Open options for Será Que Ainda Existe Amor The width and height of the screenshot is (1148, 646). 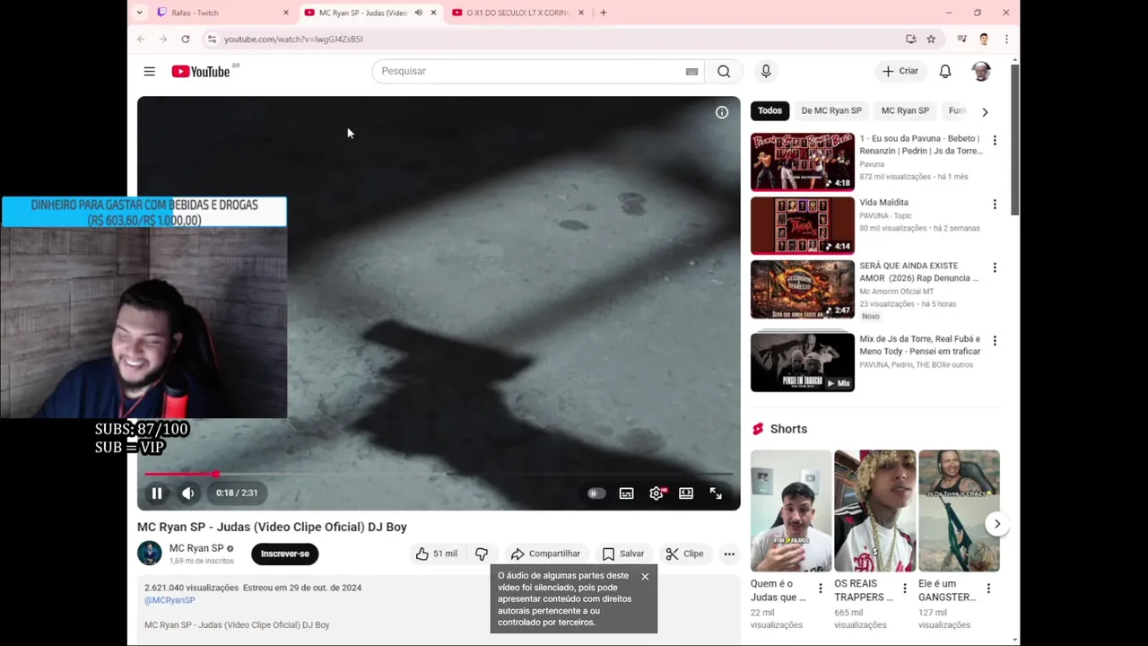tap(994, 267)
